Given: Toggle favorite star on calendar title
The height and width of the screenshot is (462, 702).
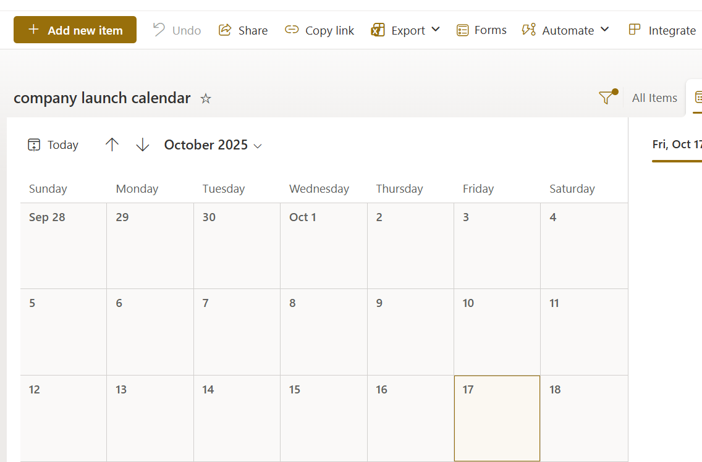Looking at the screenshot, I should 206,98.
